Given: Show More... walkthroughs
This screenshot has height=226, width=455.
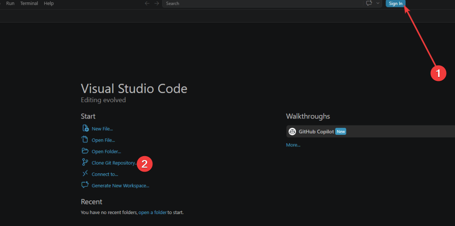Looking at the screenshot, I should pyautogui.click(x=293, y=145).
